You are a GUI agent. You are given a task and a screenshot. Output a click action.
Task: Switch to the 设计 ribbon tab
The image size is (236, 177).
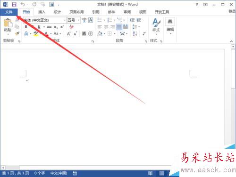click(57, 12)
